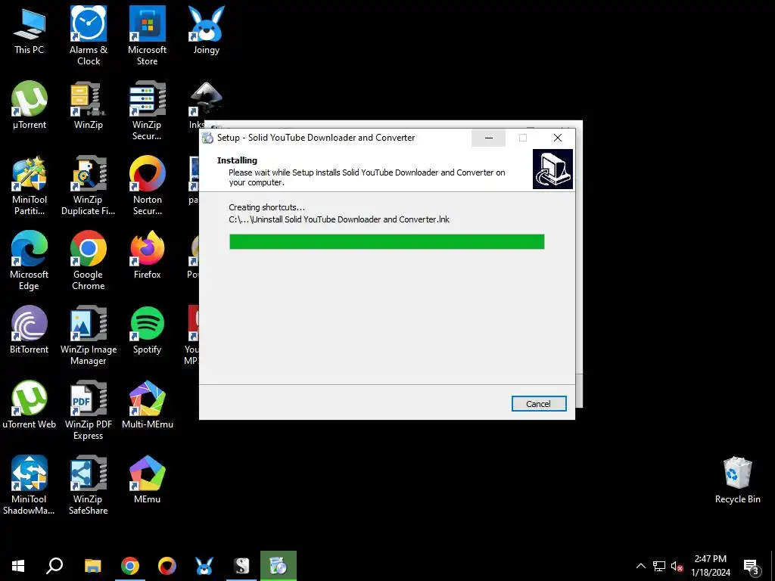Open taskbar Search magnifier
The width and height of the screenshot is (775, 581).
coord(54,566)
